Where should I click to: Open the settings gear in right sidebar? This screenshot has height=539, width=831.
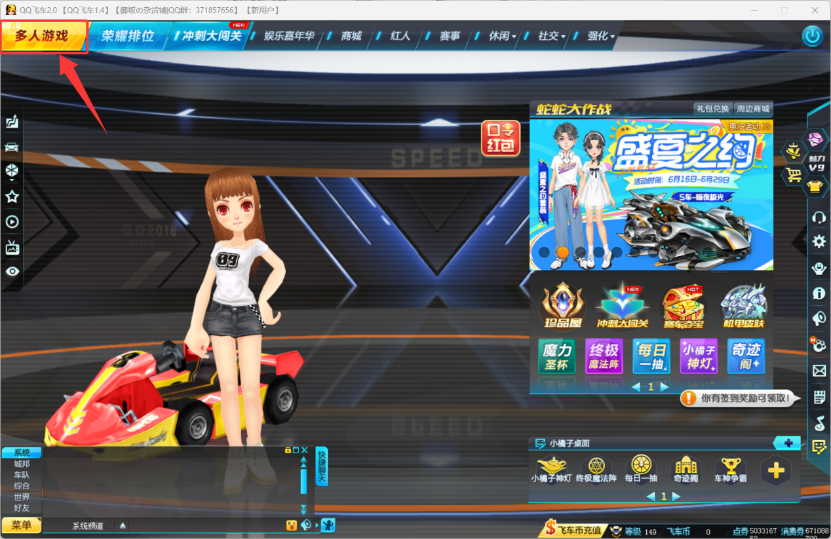click(x=819, y=242)
